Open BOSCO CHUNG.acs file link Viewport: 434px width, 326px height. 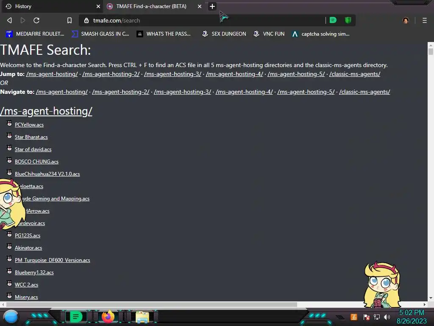tap(36, 162)
